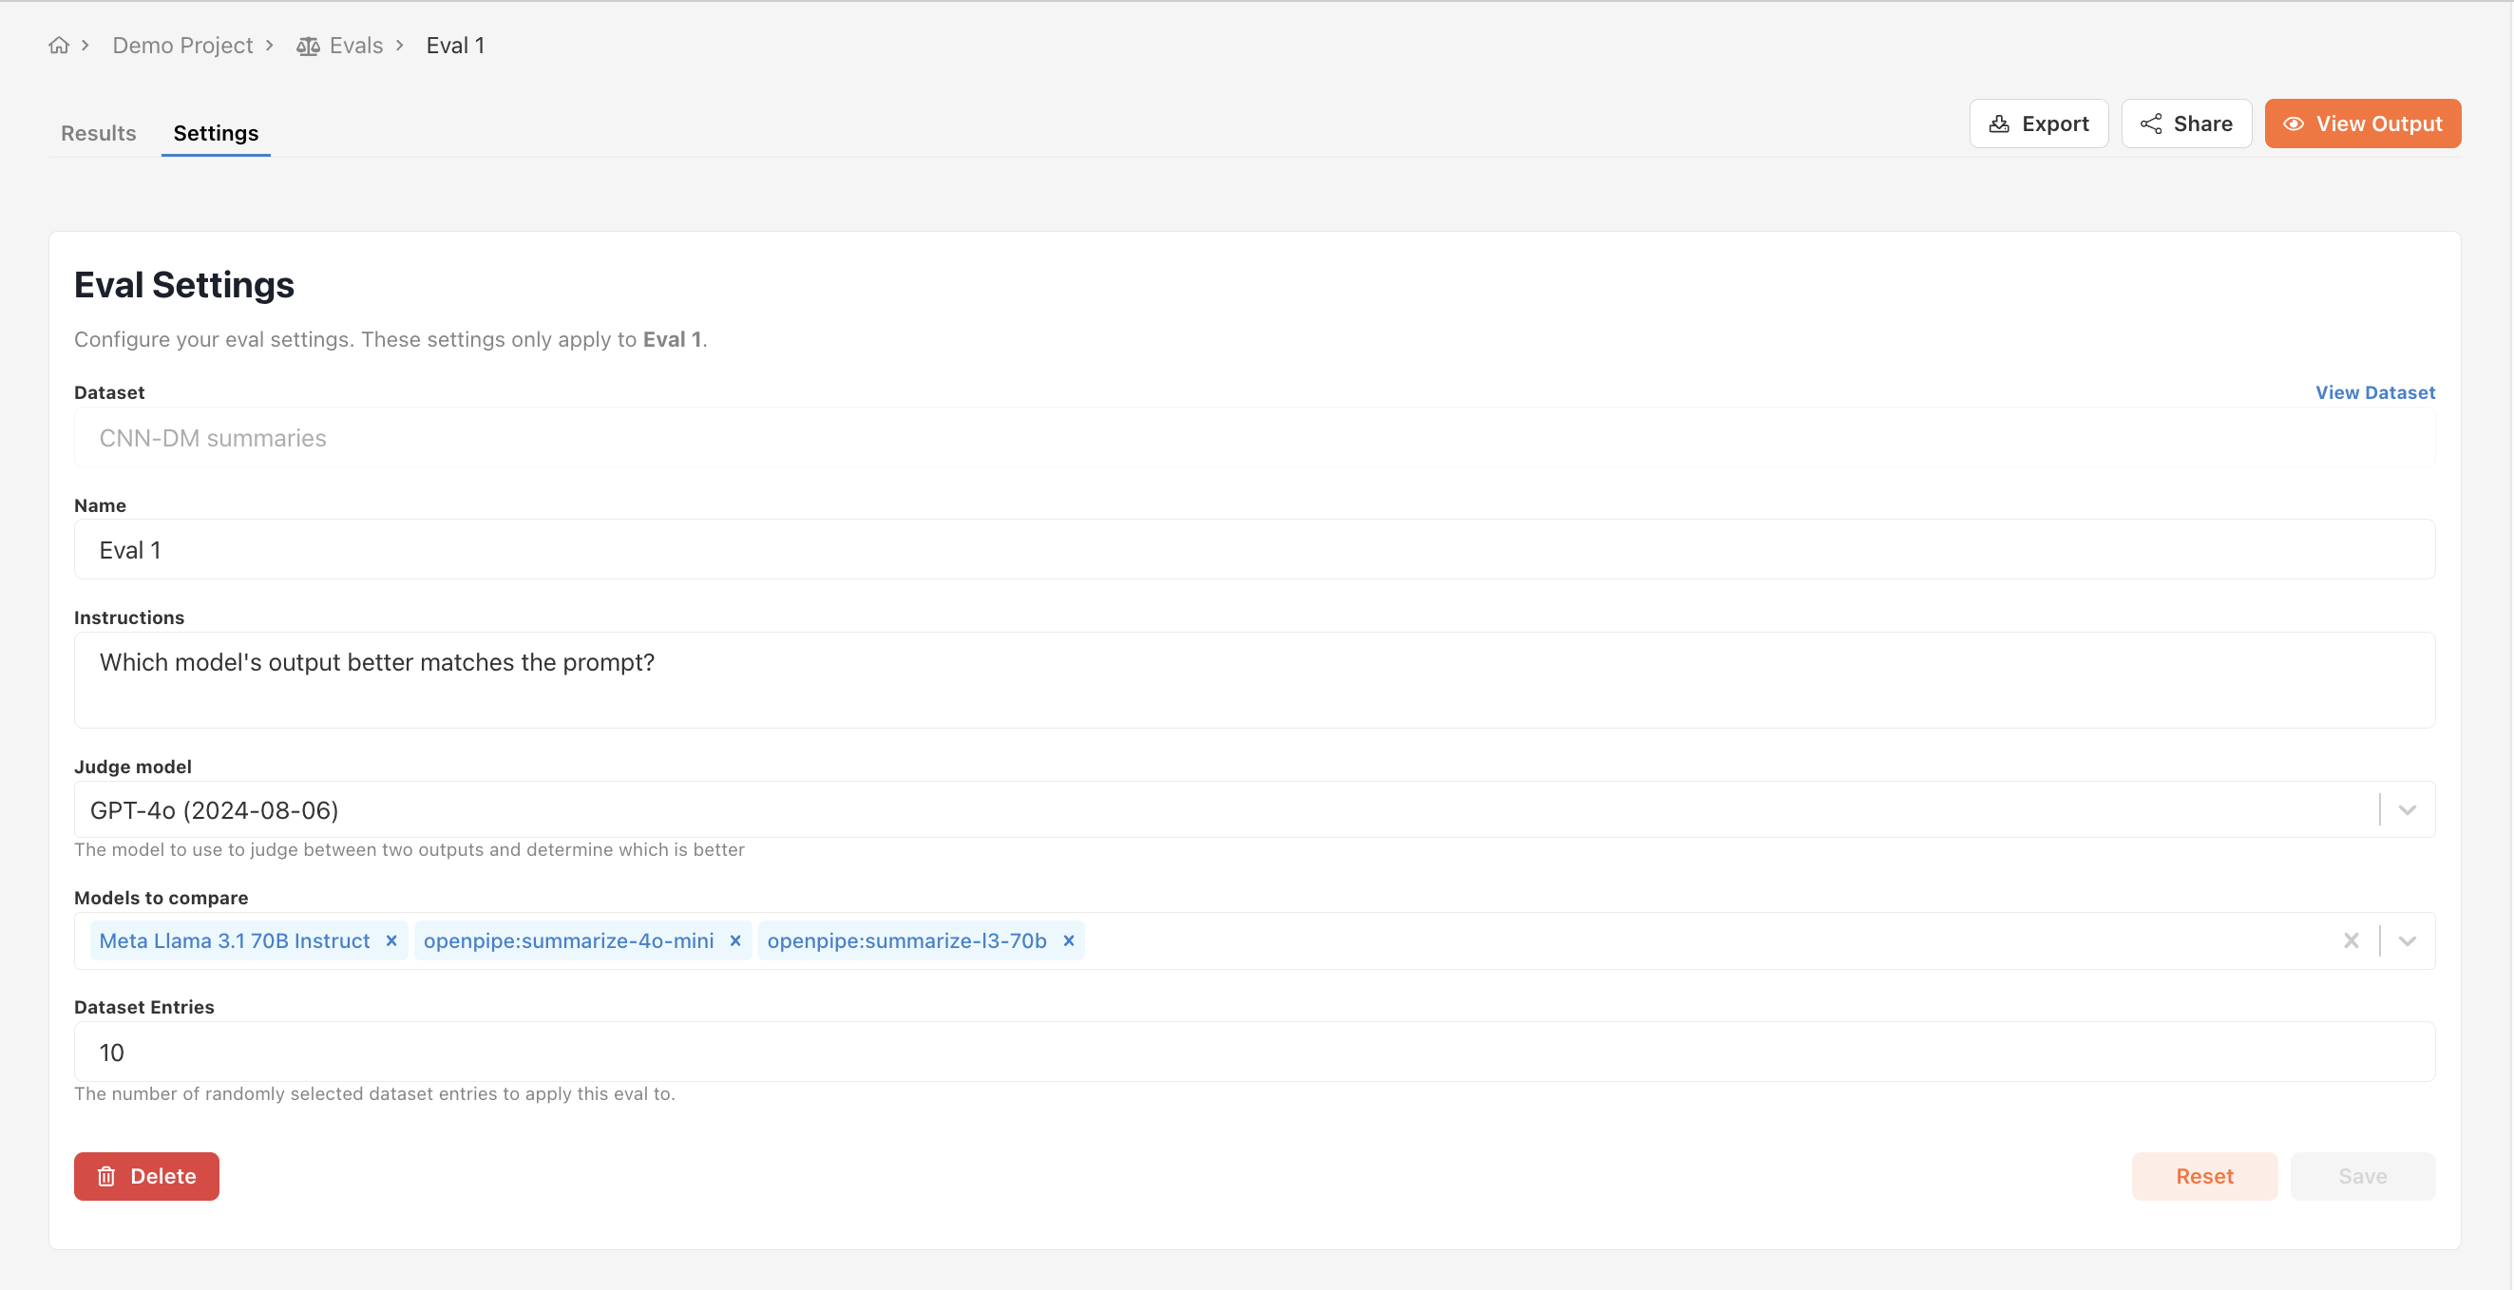Open the GPT-4o judge model selector
2514x1290 pixels.
coord(1171,810)
